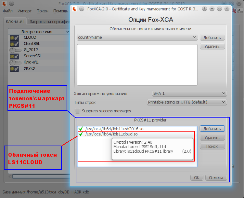Image resolution: width=244 pixels, height=198 pixels.
Task: Open the Токен menu
Action: click(x=43, y=11)
